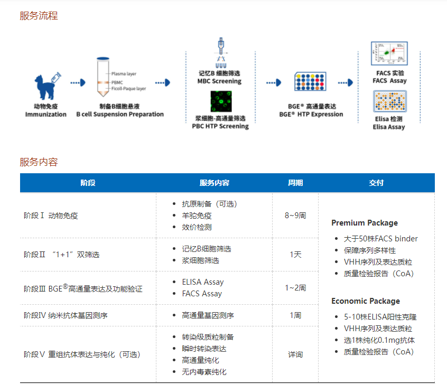Select the Premium Package title

pos(365,223)
